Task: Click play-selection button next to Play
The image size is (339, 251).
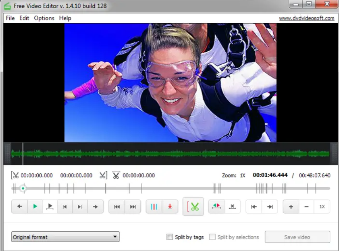Action: 50,207
